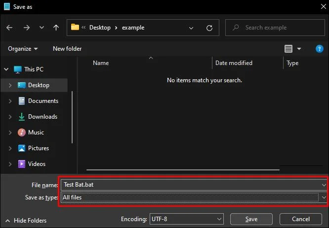The height and width of the screenshot is (228, 329).
Task: Open the Encoding UTF-8 dropdown
Action: click(187, 219)
